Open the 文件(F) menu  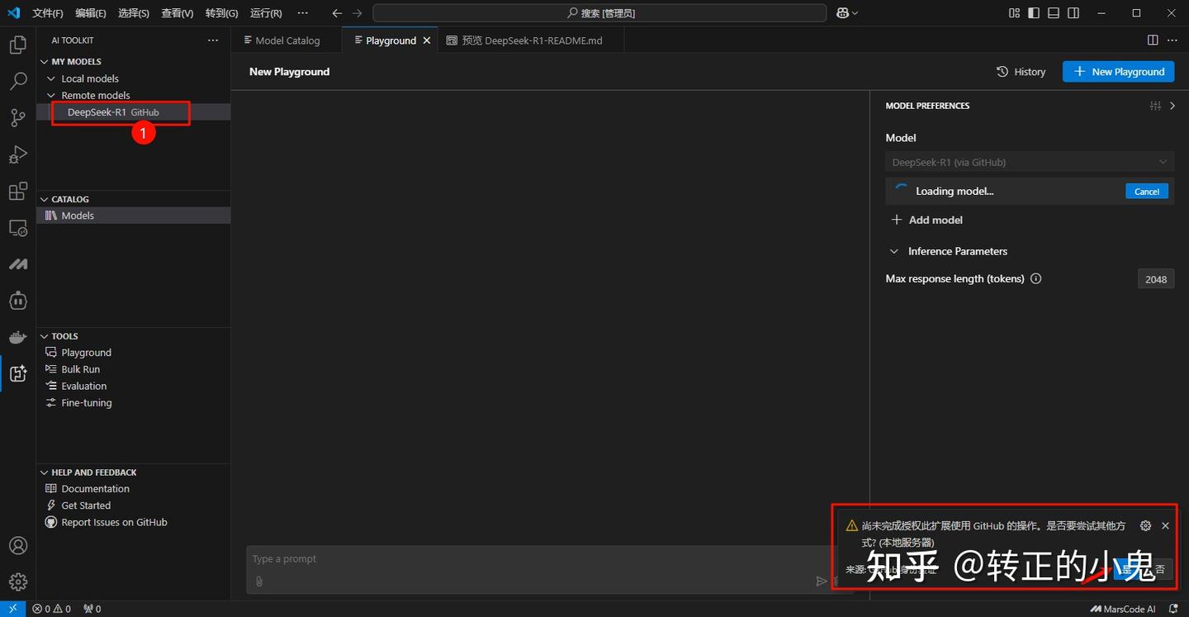click(48, 13)
